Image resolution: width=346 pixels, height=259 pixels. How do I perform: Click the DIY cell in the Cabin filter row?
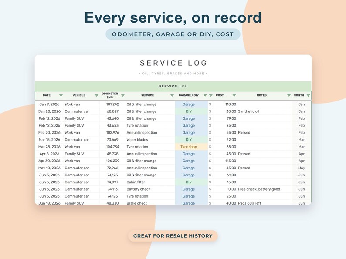[191, 182]
